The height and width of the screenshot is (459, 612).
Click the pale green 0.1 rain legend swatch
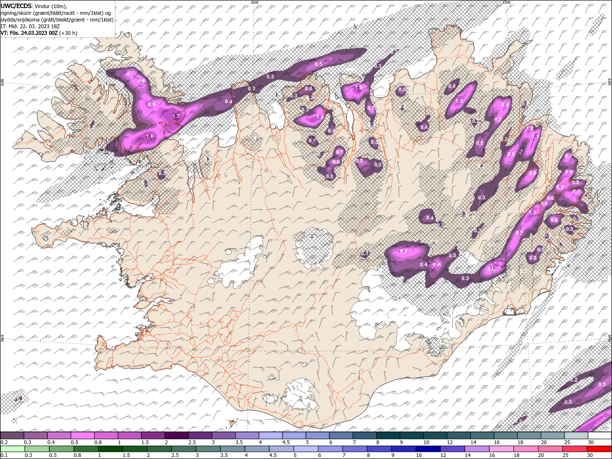click(12, 449)
